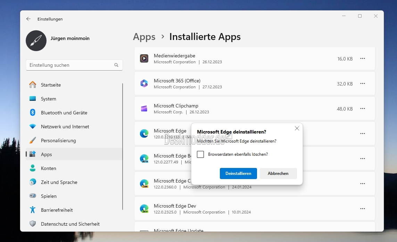Screen dimensions: 397x242
Task: Click the Apps breadcrumb link
Action: (144, 37)
